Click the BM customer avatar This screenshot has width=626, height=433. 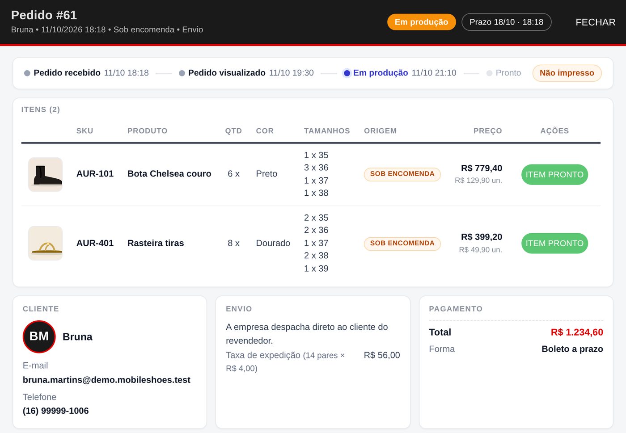39,336
